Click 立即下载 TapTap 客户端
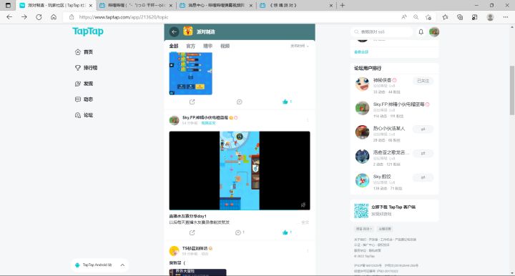 click(x=393, y=207)
